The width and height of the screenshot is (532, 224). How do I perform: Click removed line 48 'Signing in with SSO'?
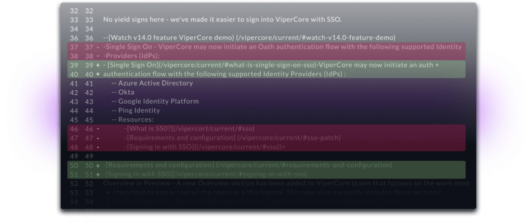coord(205,147)
